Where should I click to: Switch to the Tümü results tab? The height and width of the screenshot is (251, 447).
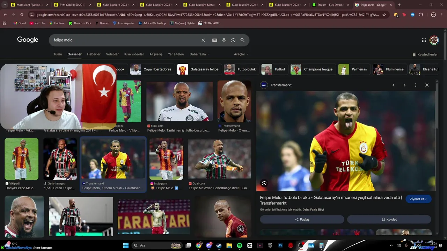(58, 54)
